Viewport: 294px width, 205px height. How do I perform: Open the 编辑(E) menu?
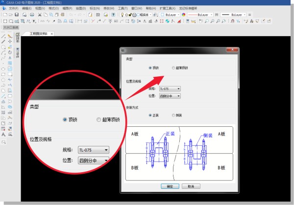coord(26,8)
